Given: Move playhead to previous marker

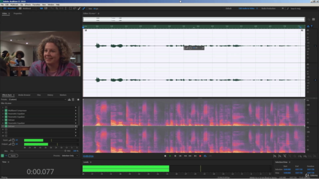Looking at the screenshot, I should point(180,156).
